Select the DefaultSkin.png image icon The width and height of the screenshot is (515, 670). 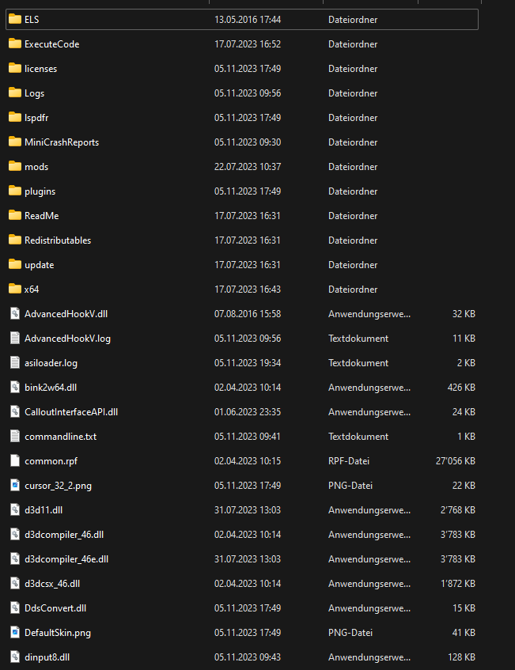coord(15,632)
